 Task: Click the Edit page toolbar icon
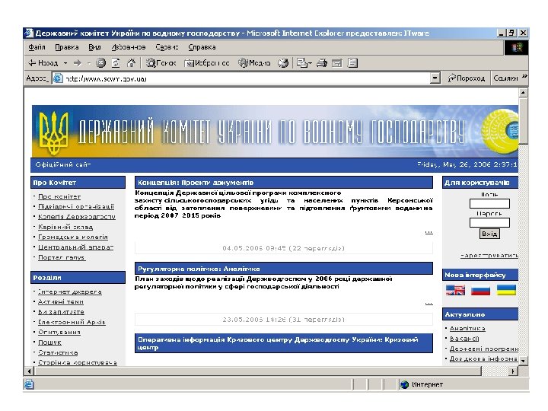point(337,63)
